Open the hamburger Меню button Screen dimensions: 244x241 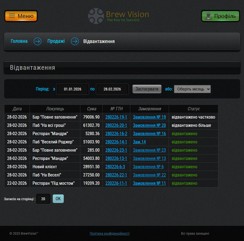click(21, 16)
